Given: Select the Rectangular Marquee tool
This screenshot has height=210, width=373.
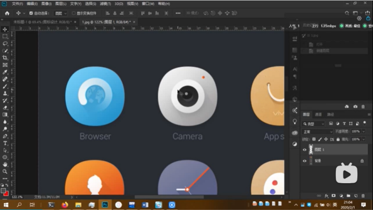Looking at the screenshot, I should [x=5, y=36].
